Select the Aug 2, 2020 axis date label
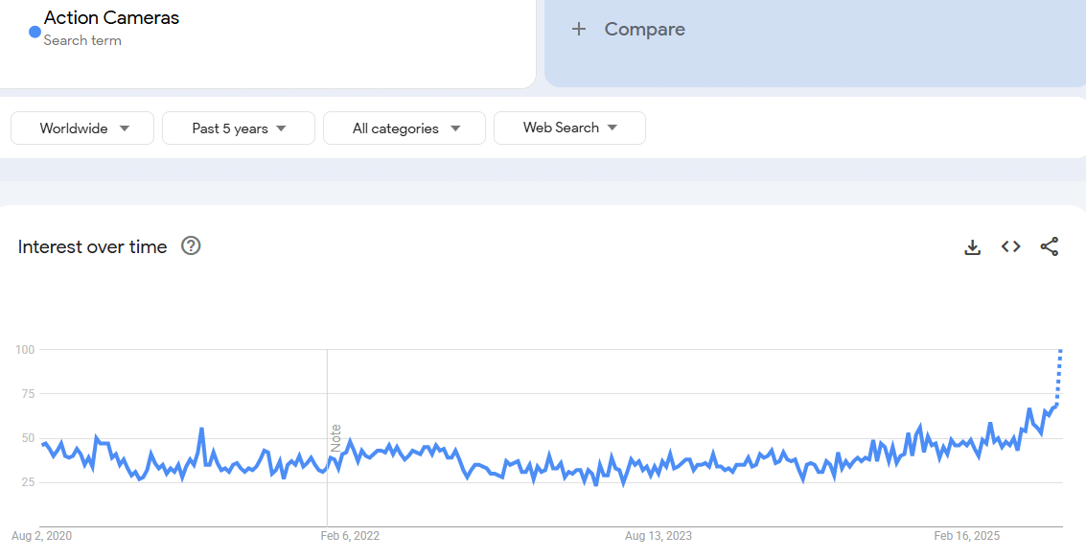This screenshot has height=559, width=1086. pos(41,536)
